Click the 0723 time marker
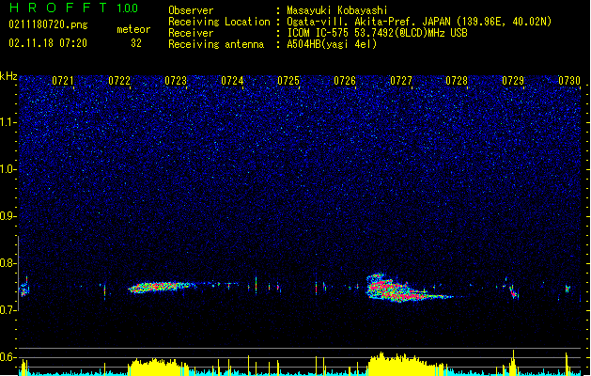This screenshot has width=591, height=376. [x=176, y=81]
